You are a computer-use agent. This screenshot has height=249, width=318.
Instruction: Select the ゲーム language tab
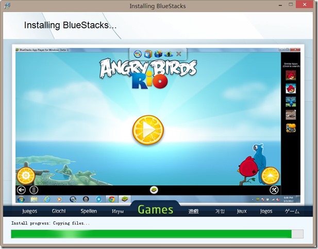tap(292, 211)
